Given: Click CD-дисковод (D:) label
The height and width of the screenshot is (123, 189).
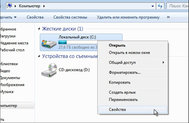Looking at the screenshot, I should tap(74, 70).
